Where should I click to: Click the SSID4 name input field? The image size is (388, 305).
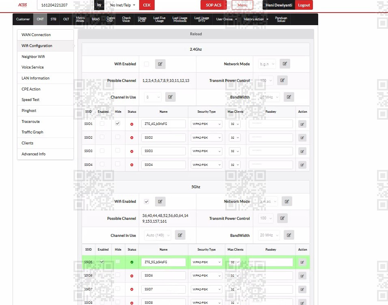(x=163, y=165)
